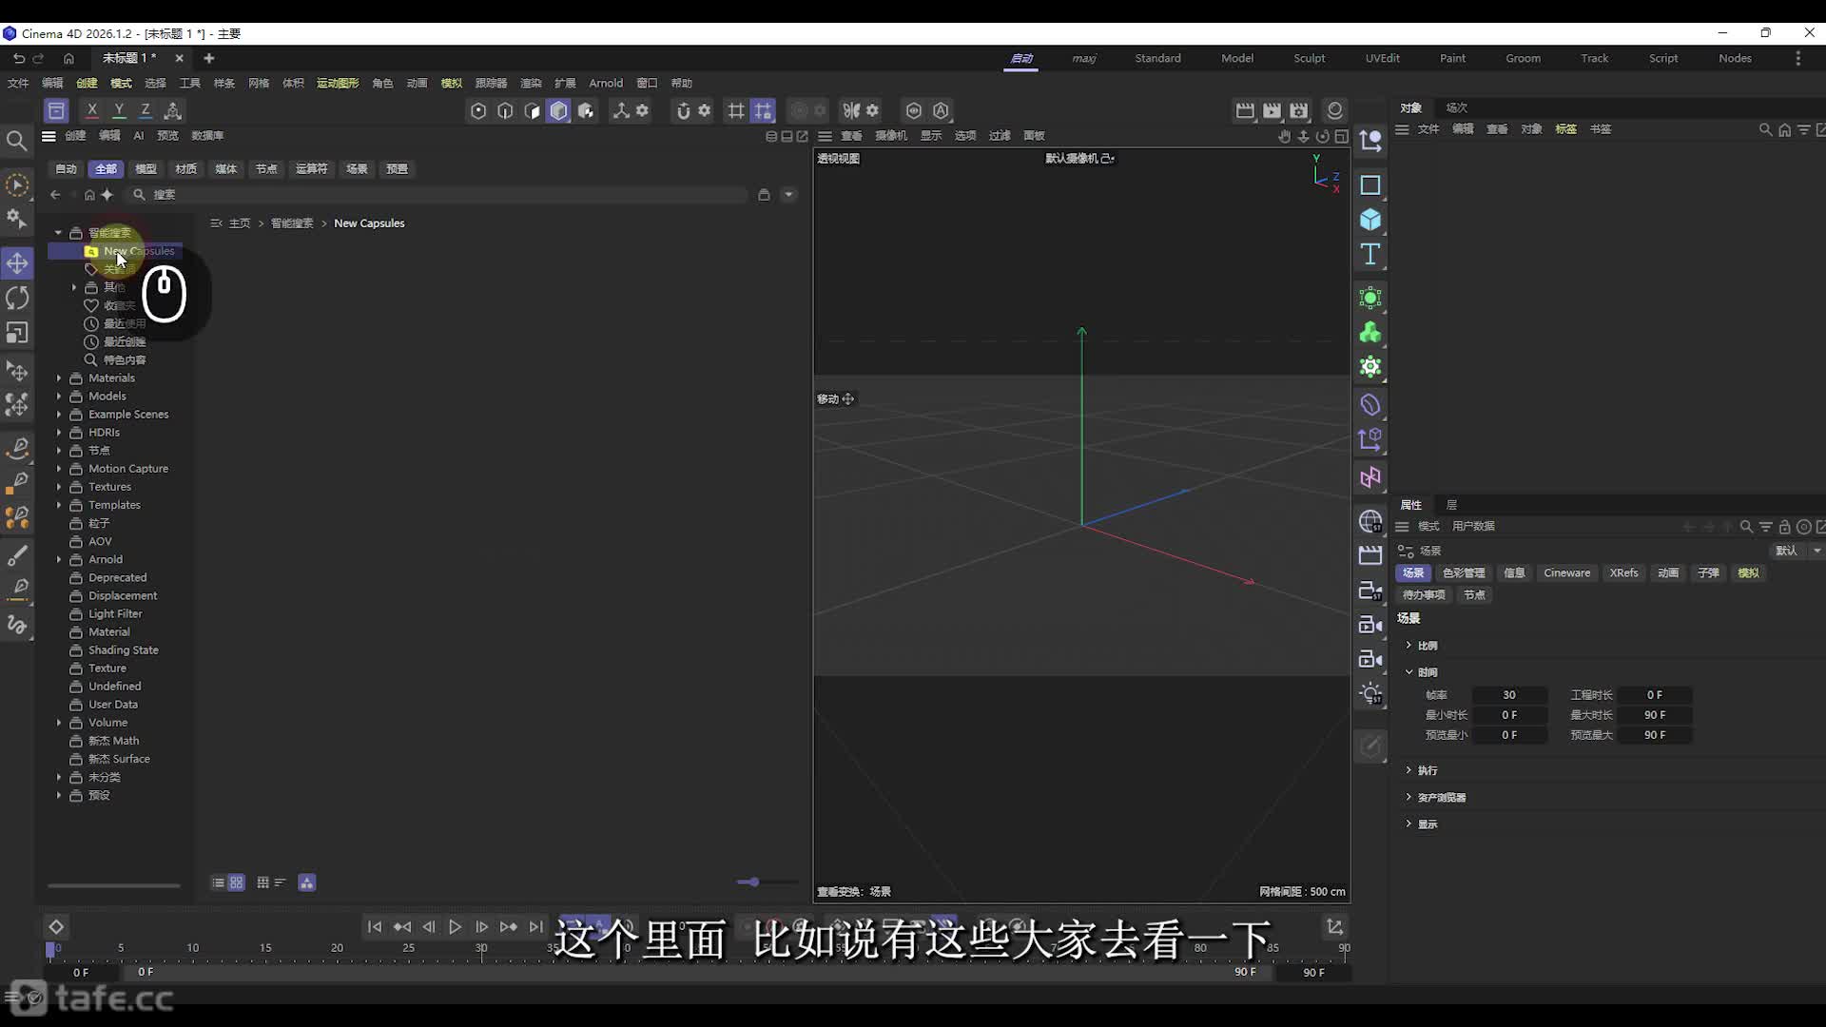1826x1027 pixels.
Task: Filter assets by 运算符 button
Action: click(311, 169)
